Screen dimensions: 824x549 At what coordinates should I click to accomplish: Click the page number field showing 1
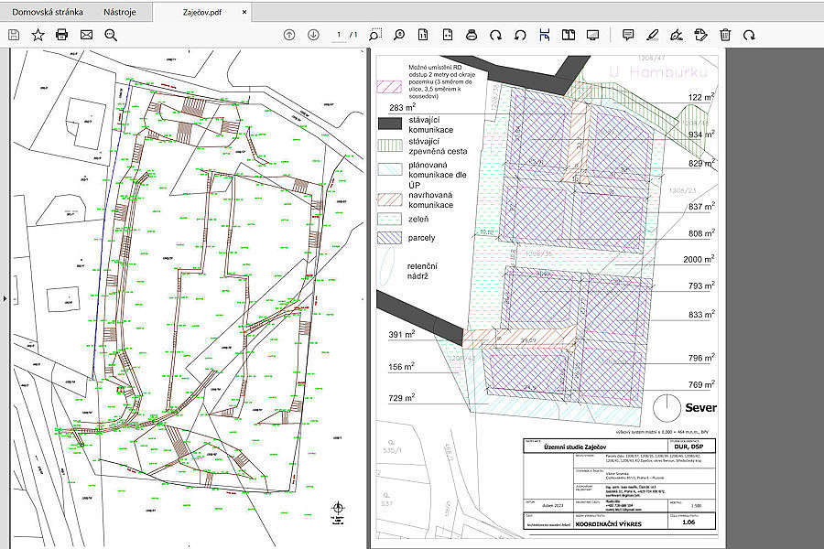339,35
